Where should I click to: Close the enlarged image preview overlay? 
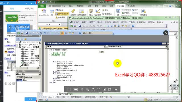(166, 33)
